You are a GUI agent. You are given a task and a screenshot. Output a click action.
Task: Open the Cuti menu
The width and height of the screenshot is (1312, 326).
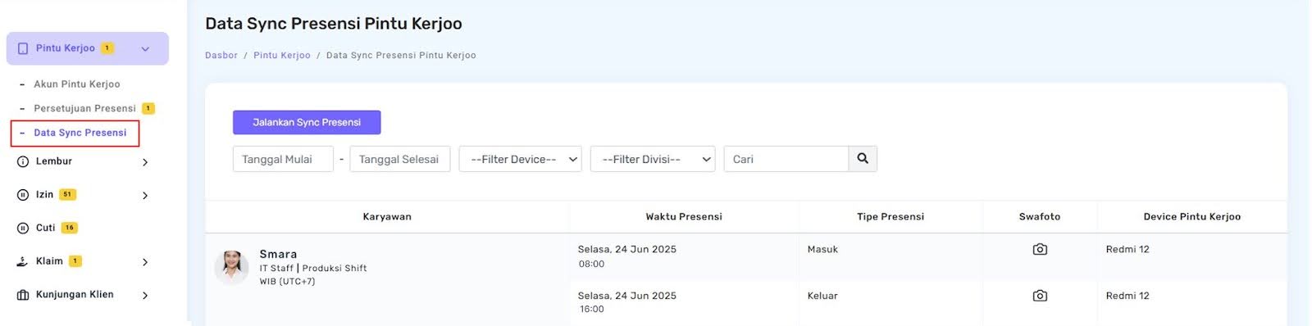tap(46, 228)
